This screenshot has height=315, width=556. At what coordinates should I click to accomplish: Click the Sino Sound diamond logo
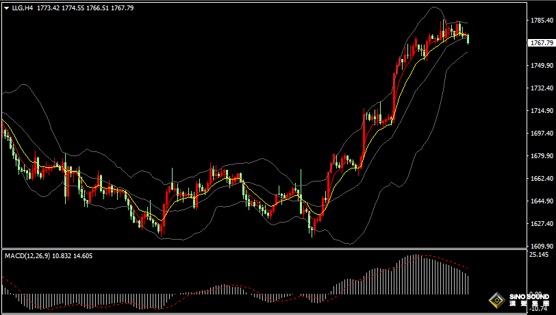click(x=496, y=300)
